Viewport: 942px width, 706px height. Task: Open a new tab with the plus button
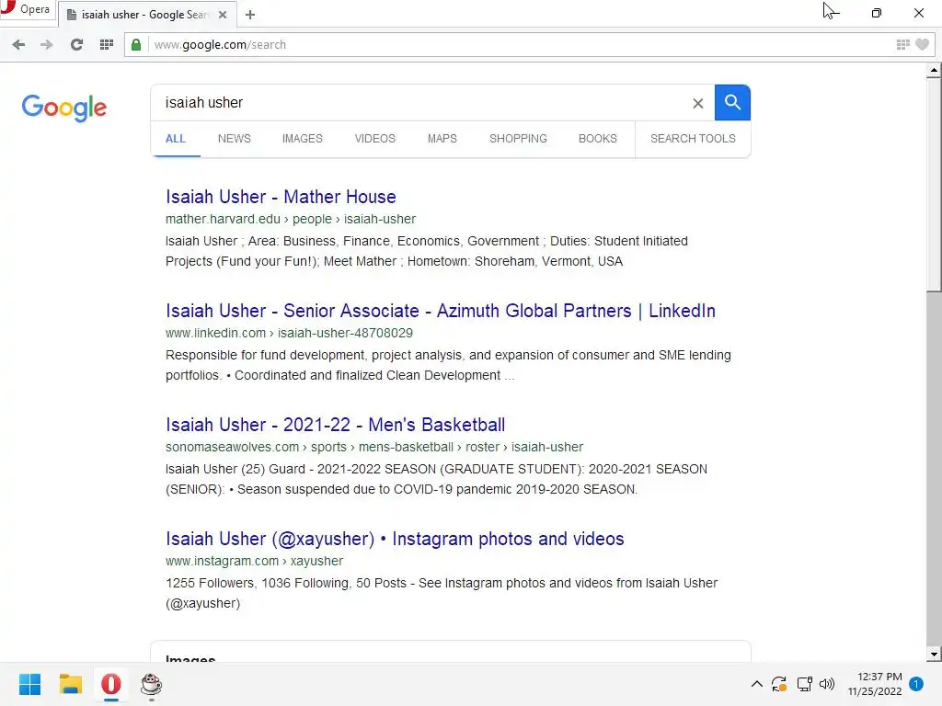click(250, 15)
